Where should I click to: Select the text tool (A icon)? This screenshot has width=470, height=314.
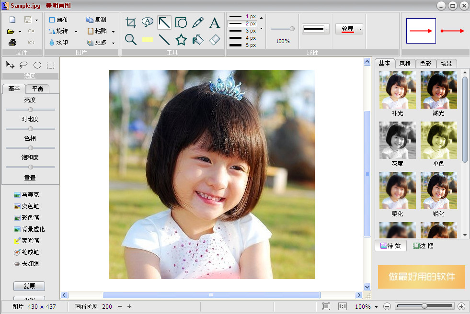(214, 22)
